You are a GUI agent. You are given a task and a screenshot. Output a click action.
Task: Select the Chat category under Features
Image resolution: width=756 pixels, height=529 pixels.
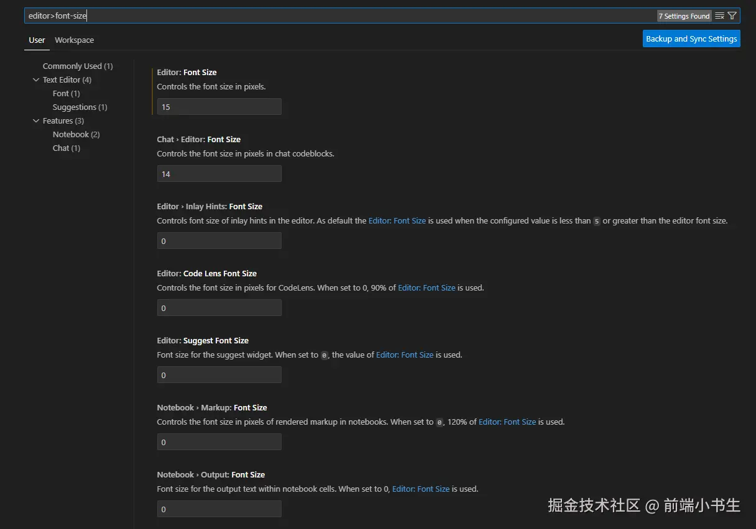(67, 148)
